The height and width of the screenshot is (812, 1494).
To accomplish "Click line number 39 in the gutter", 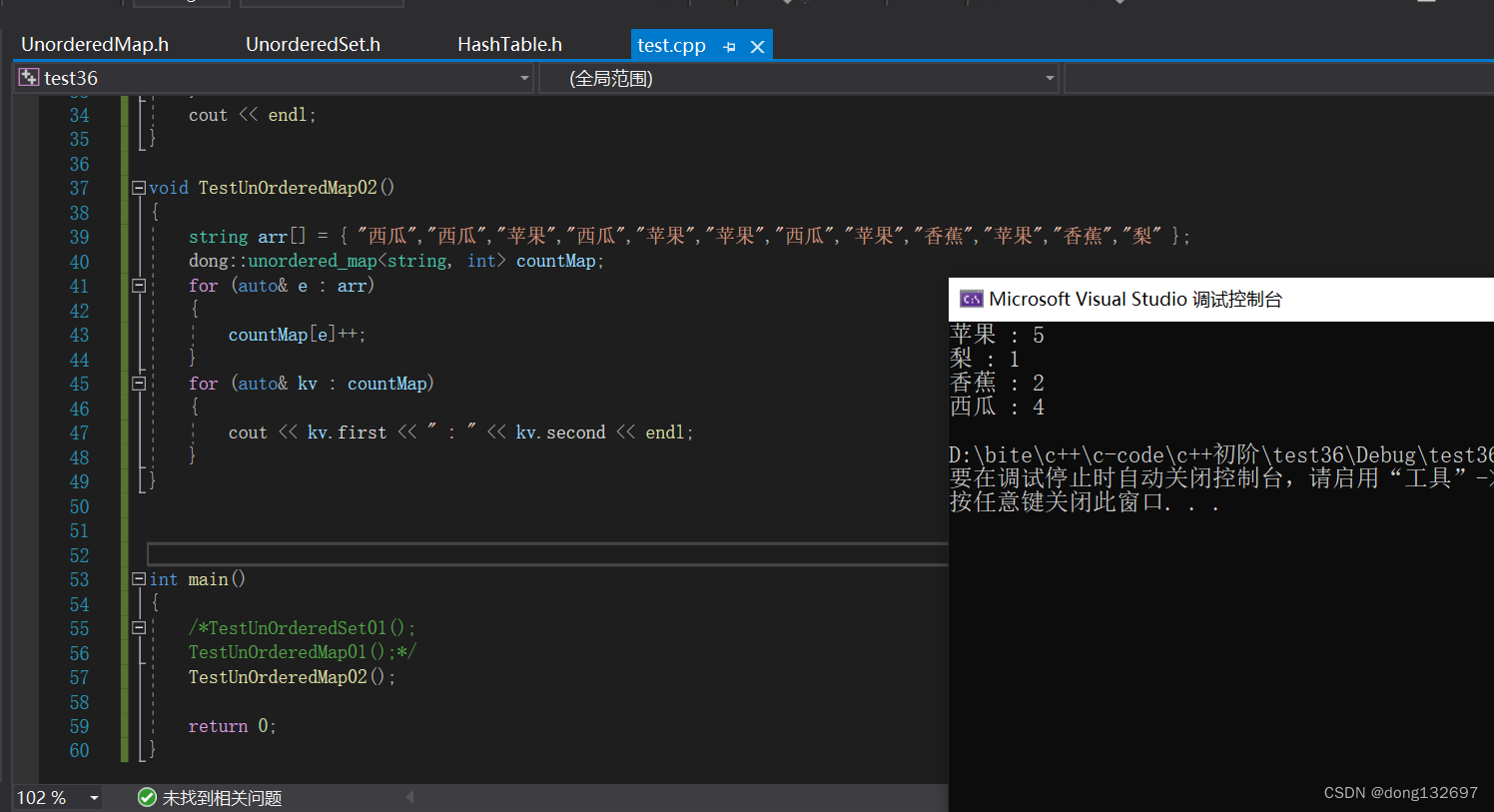I will (x=79, y=237).
